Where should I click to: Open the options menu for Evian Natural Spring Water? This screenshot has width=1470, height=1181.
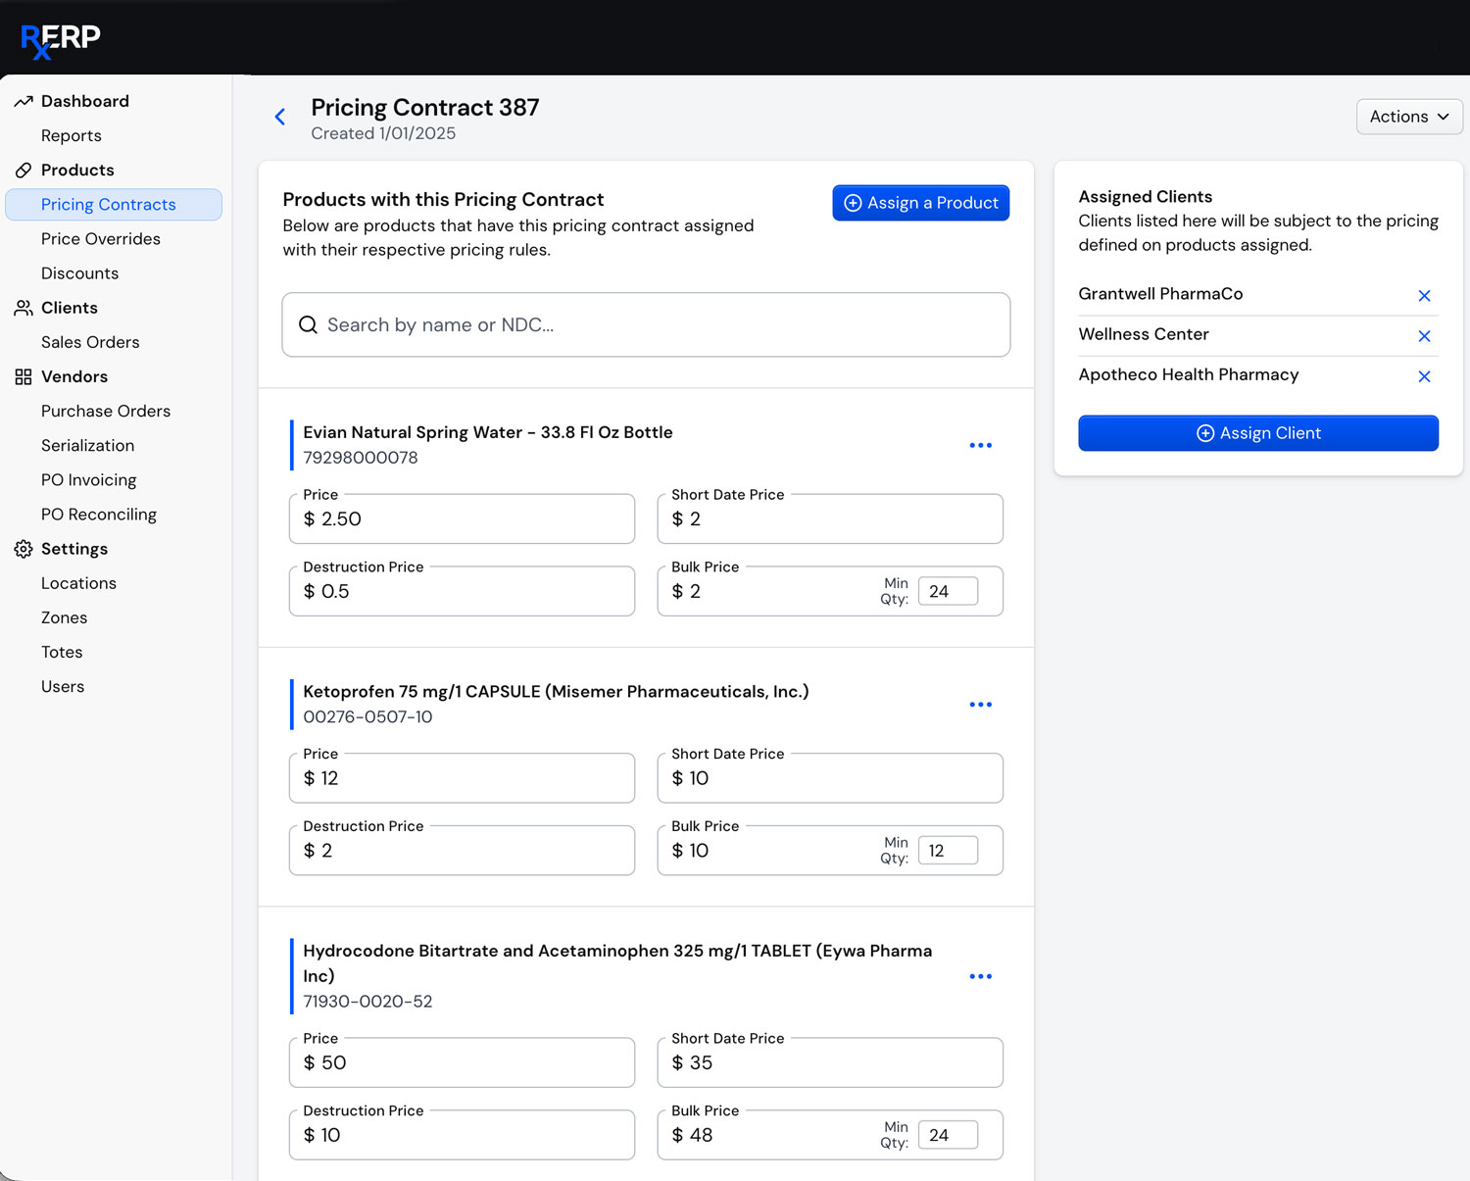click(x=981, y=445)
